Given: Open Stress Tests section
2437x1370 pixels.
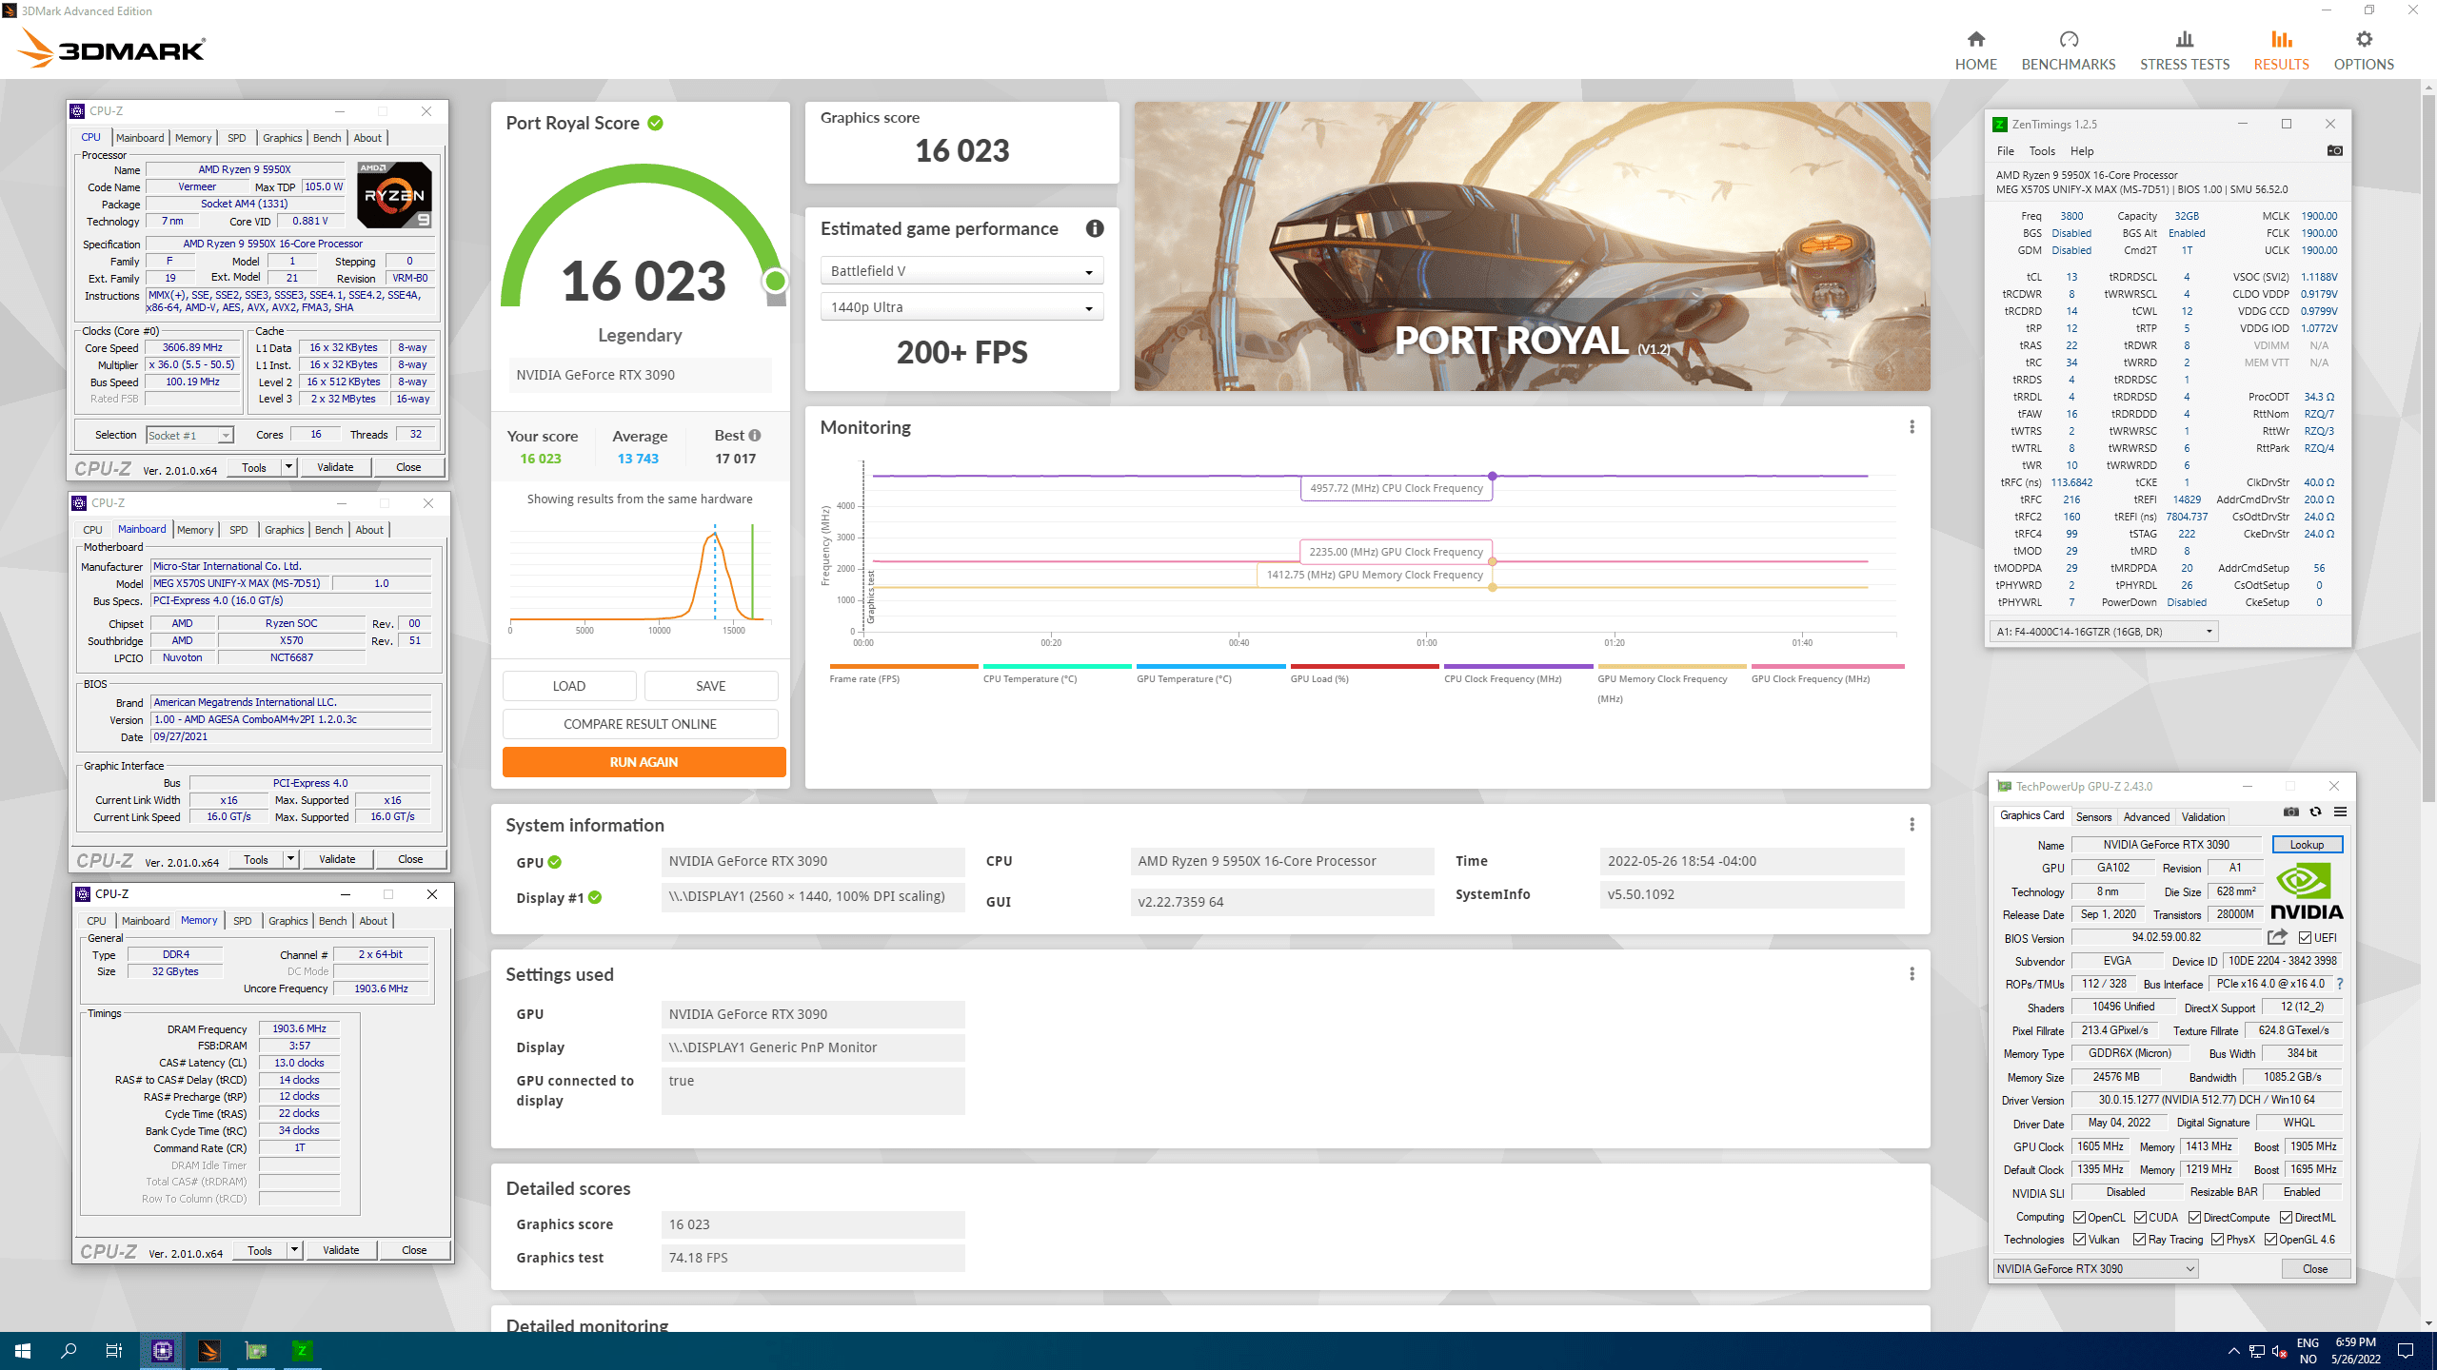Looking at the screenshot, I should 2185,49.
